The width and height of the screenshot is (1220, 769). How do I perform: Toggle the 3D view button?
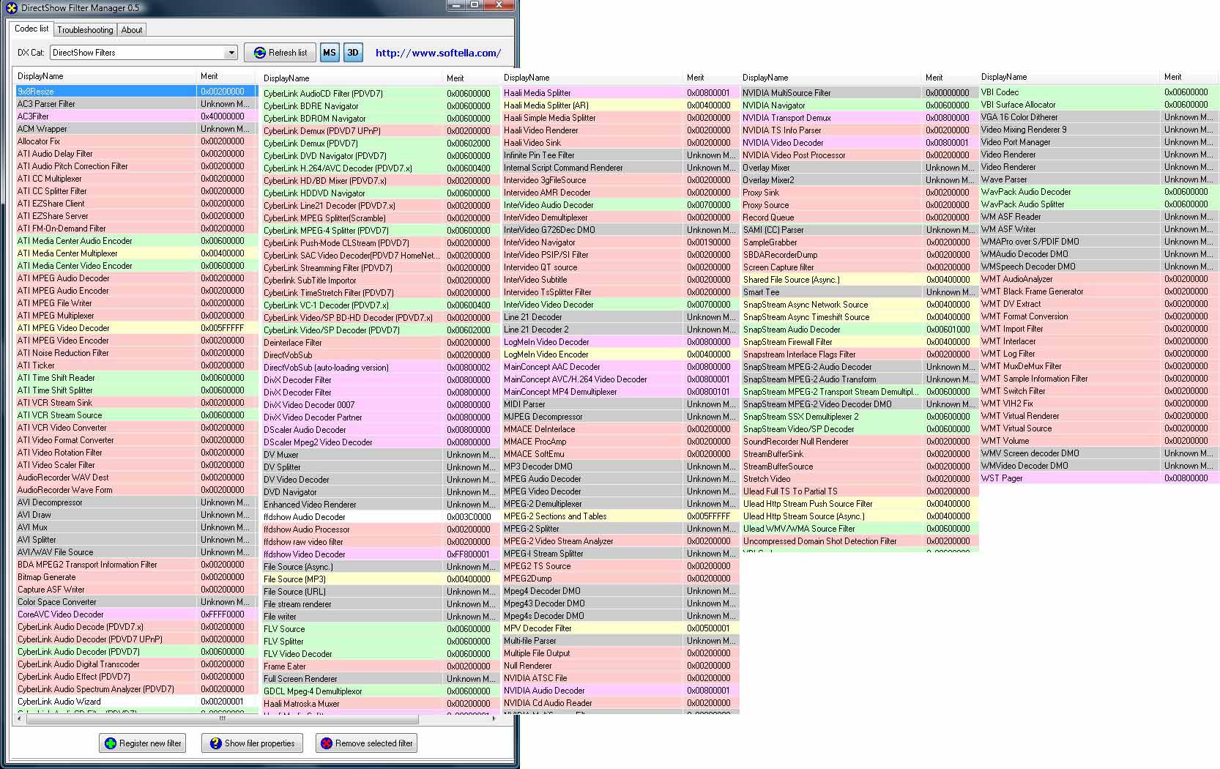[353, 53]
